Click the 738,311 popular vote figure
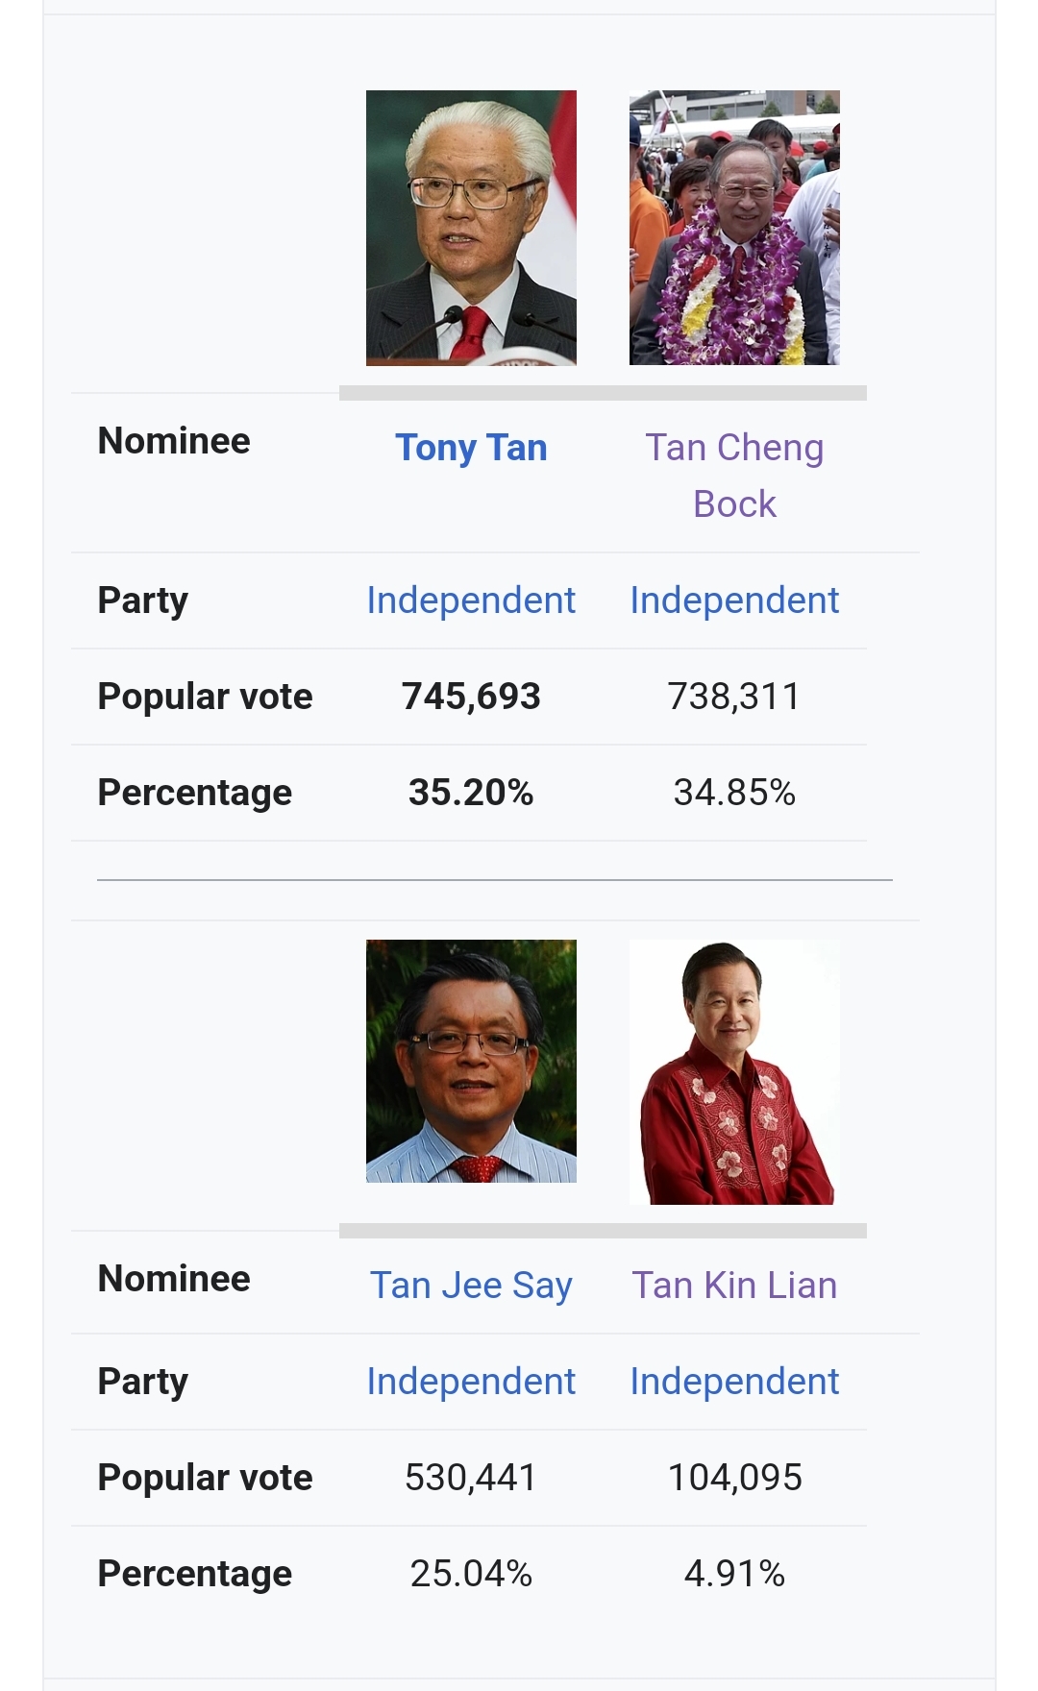This screenshot has height=1691, width=1038. (x=734, y=697)
